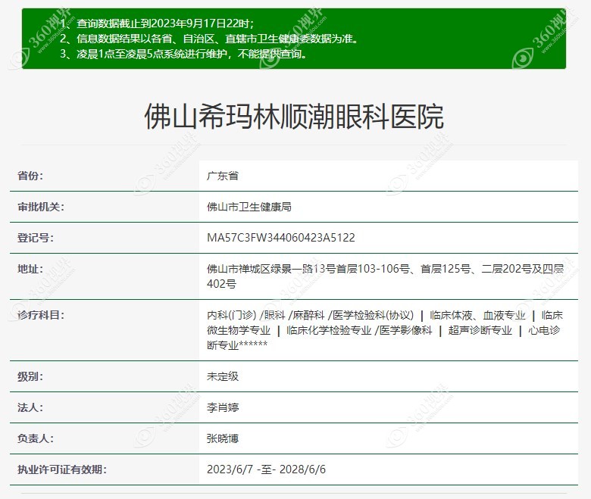Click the 地址 label
The width and height of the screenshot is (591, 499).
coord(30,269)
